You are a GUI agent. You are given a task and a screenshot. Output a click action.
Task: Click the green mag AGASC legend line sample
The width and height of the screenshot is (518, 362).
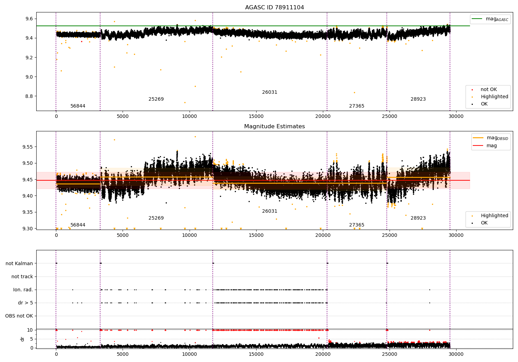pos(477,19)
